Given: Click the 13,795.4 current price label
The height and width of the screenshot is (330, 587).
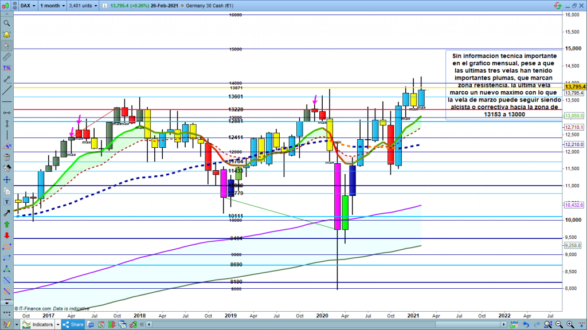Looking at the screenshot, I should (x=574, y=87).
